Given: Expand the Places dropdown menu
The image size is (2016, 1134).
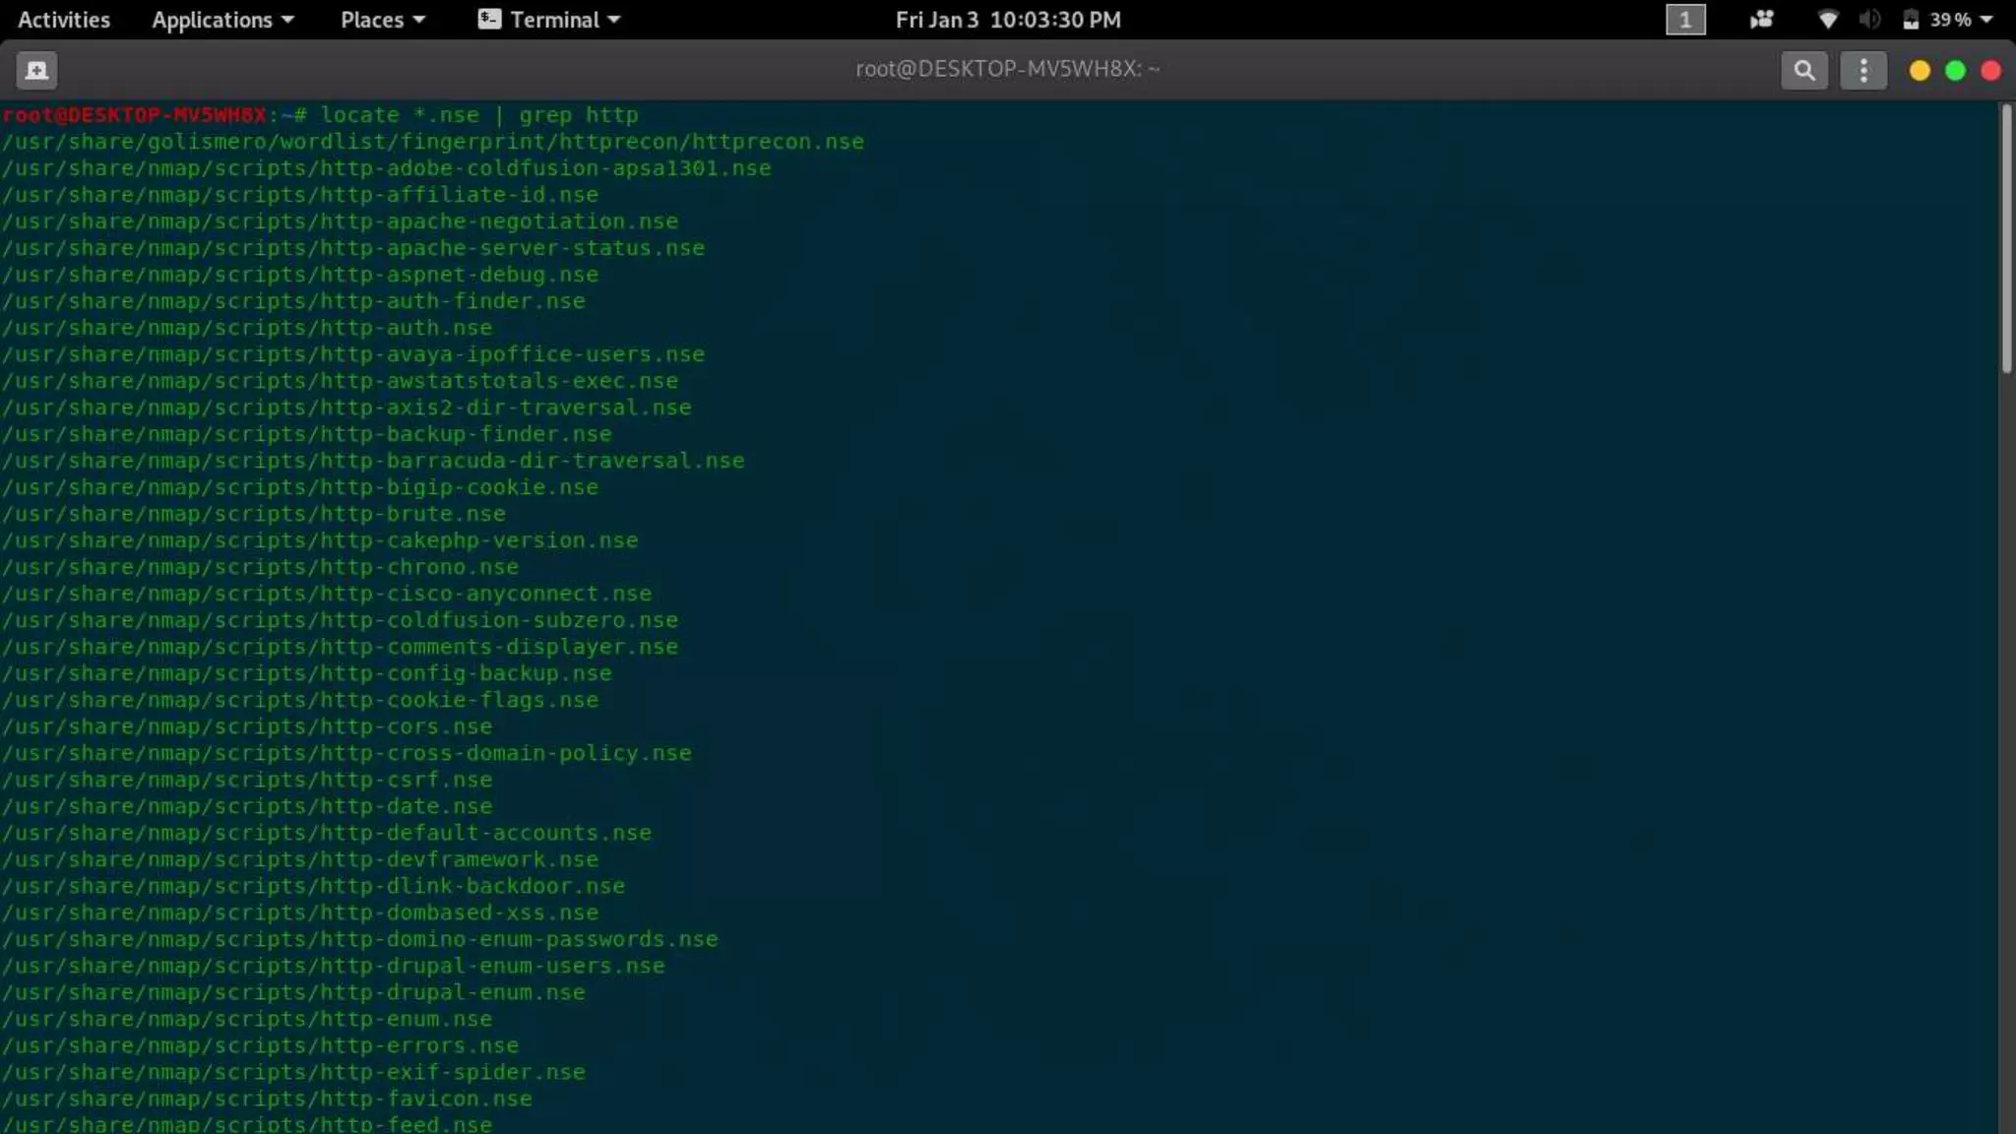Looking at the screenshot, I should [x=382, y=20].
